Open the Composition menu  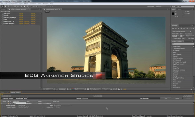tap(13, 4)
